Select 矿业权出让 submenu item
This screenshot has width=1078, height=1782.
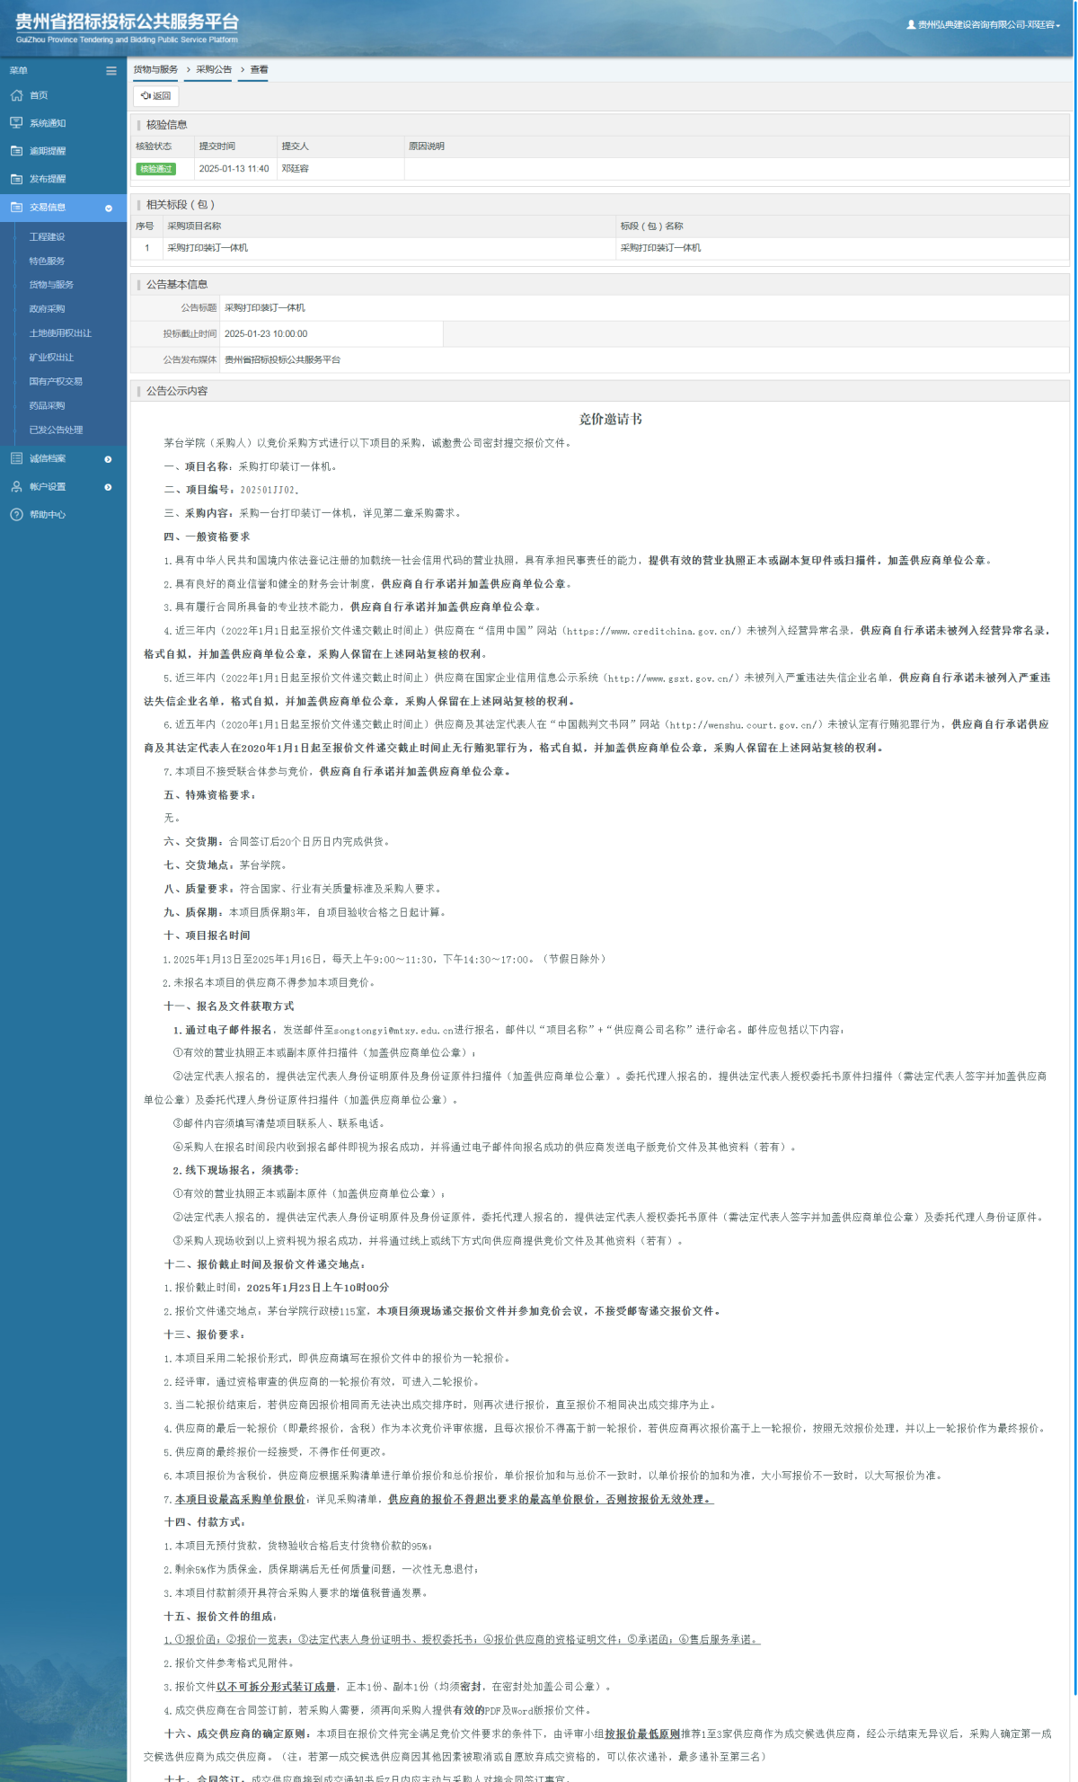(51, 358)
